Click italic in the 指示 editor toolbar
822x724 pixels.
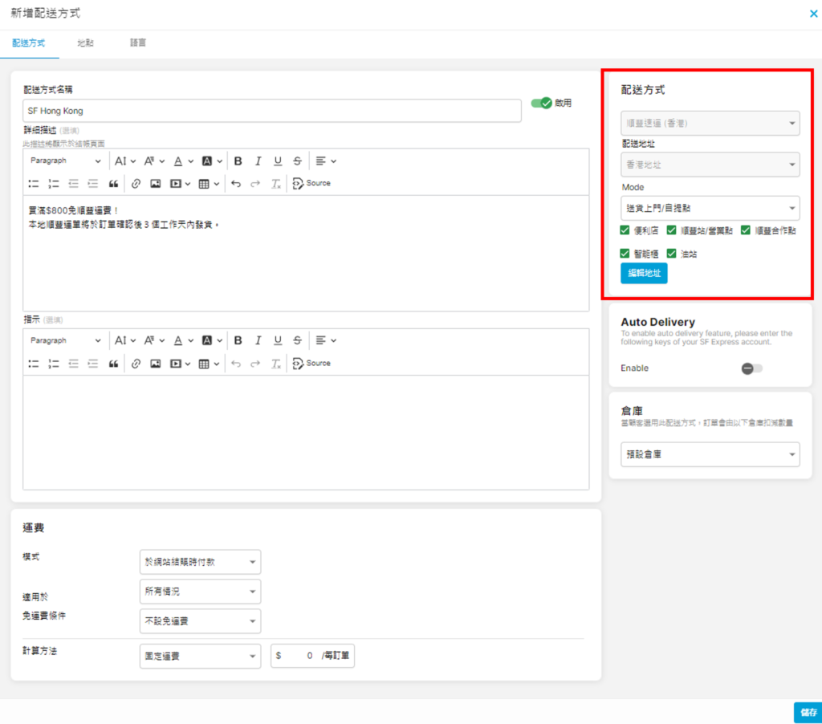point(258,340)
